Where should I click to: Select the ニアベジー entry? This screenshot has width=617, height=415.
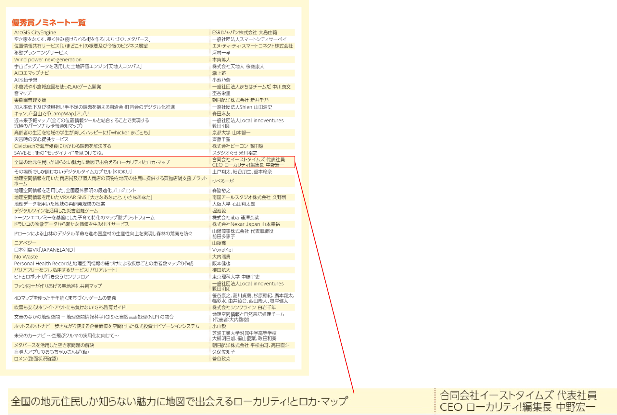(x=25, y=243)
